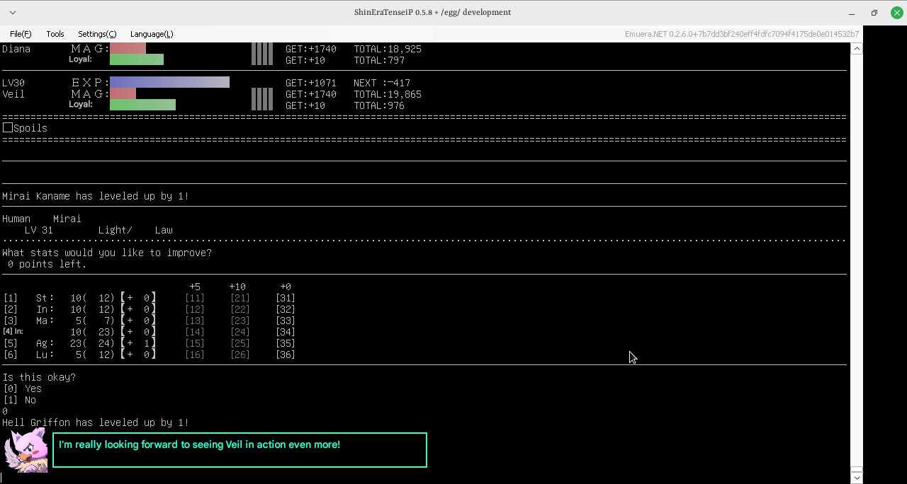Click [35] to reset Agility
The height and width of the screenshot is (484, 907).
coord(286,343)
